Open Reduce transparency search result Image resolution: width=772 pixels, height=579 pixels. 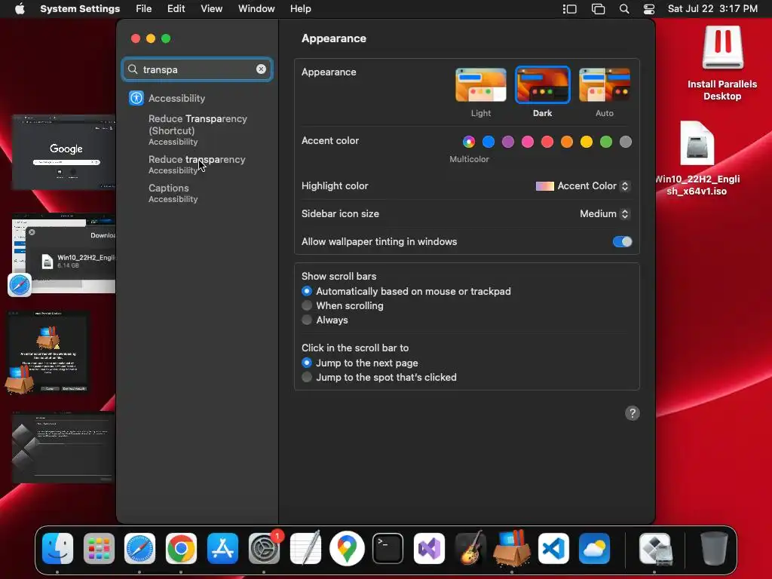pos(197,164)
